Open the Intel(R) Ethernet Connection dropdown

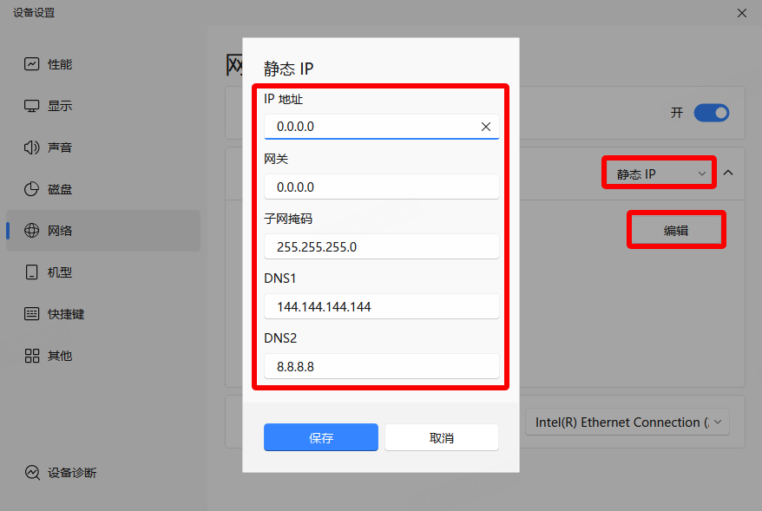point(627,423)
